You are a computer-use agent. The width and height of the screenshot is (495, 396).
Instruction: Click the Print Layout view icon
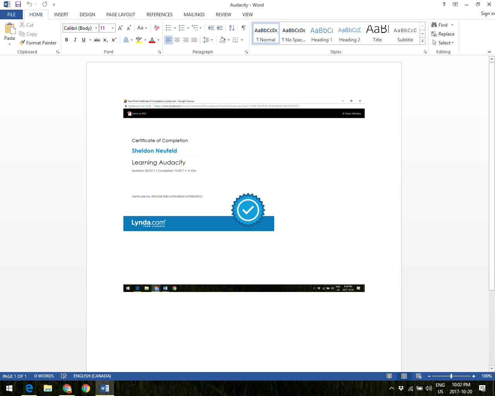coord(404,376)
